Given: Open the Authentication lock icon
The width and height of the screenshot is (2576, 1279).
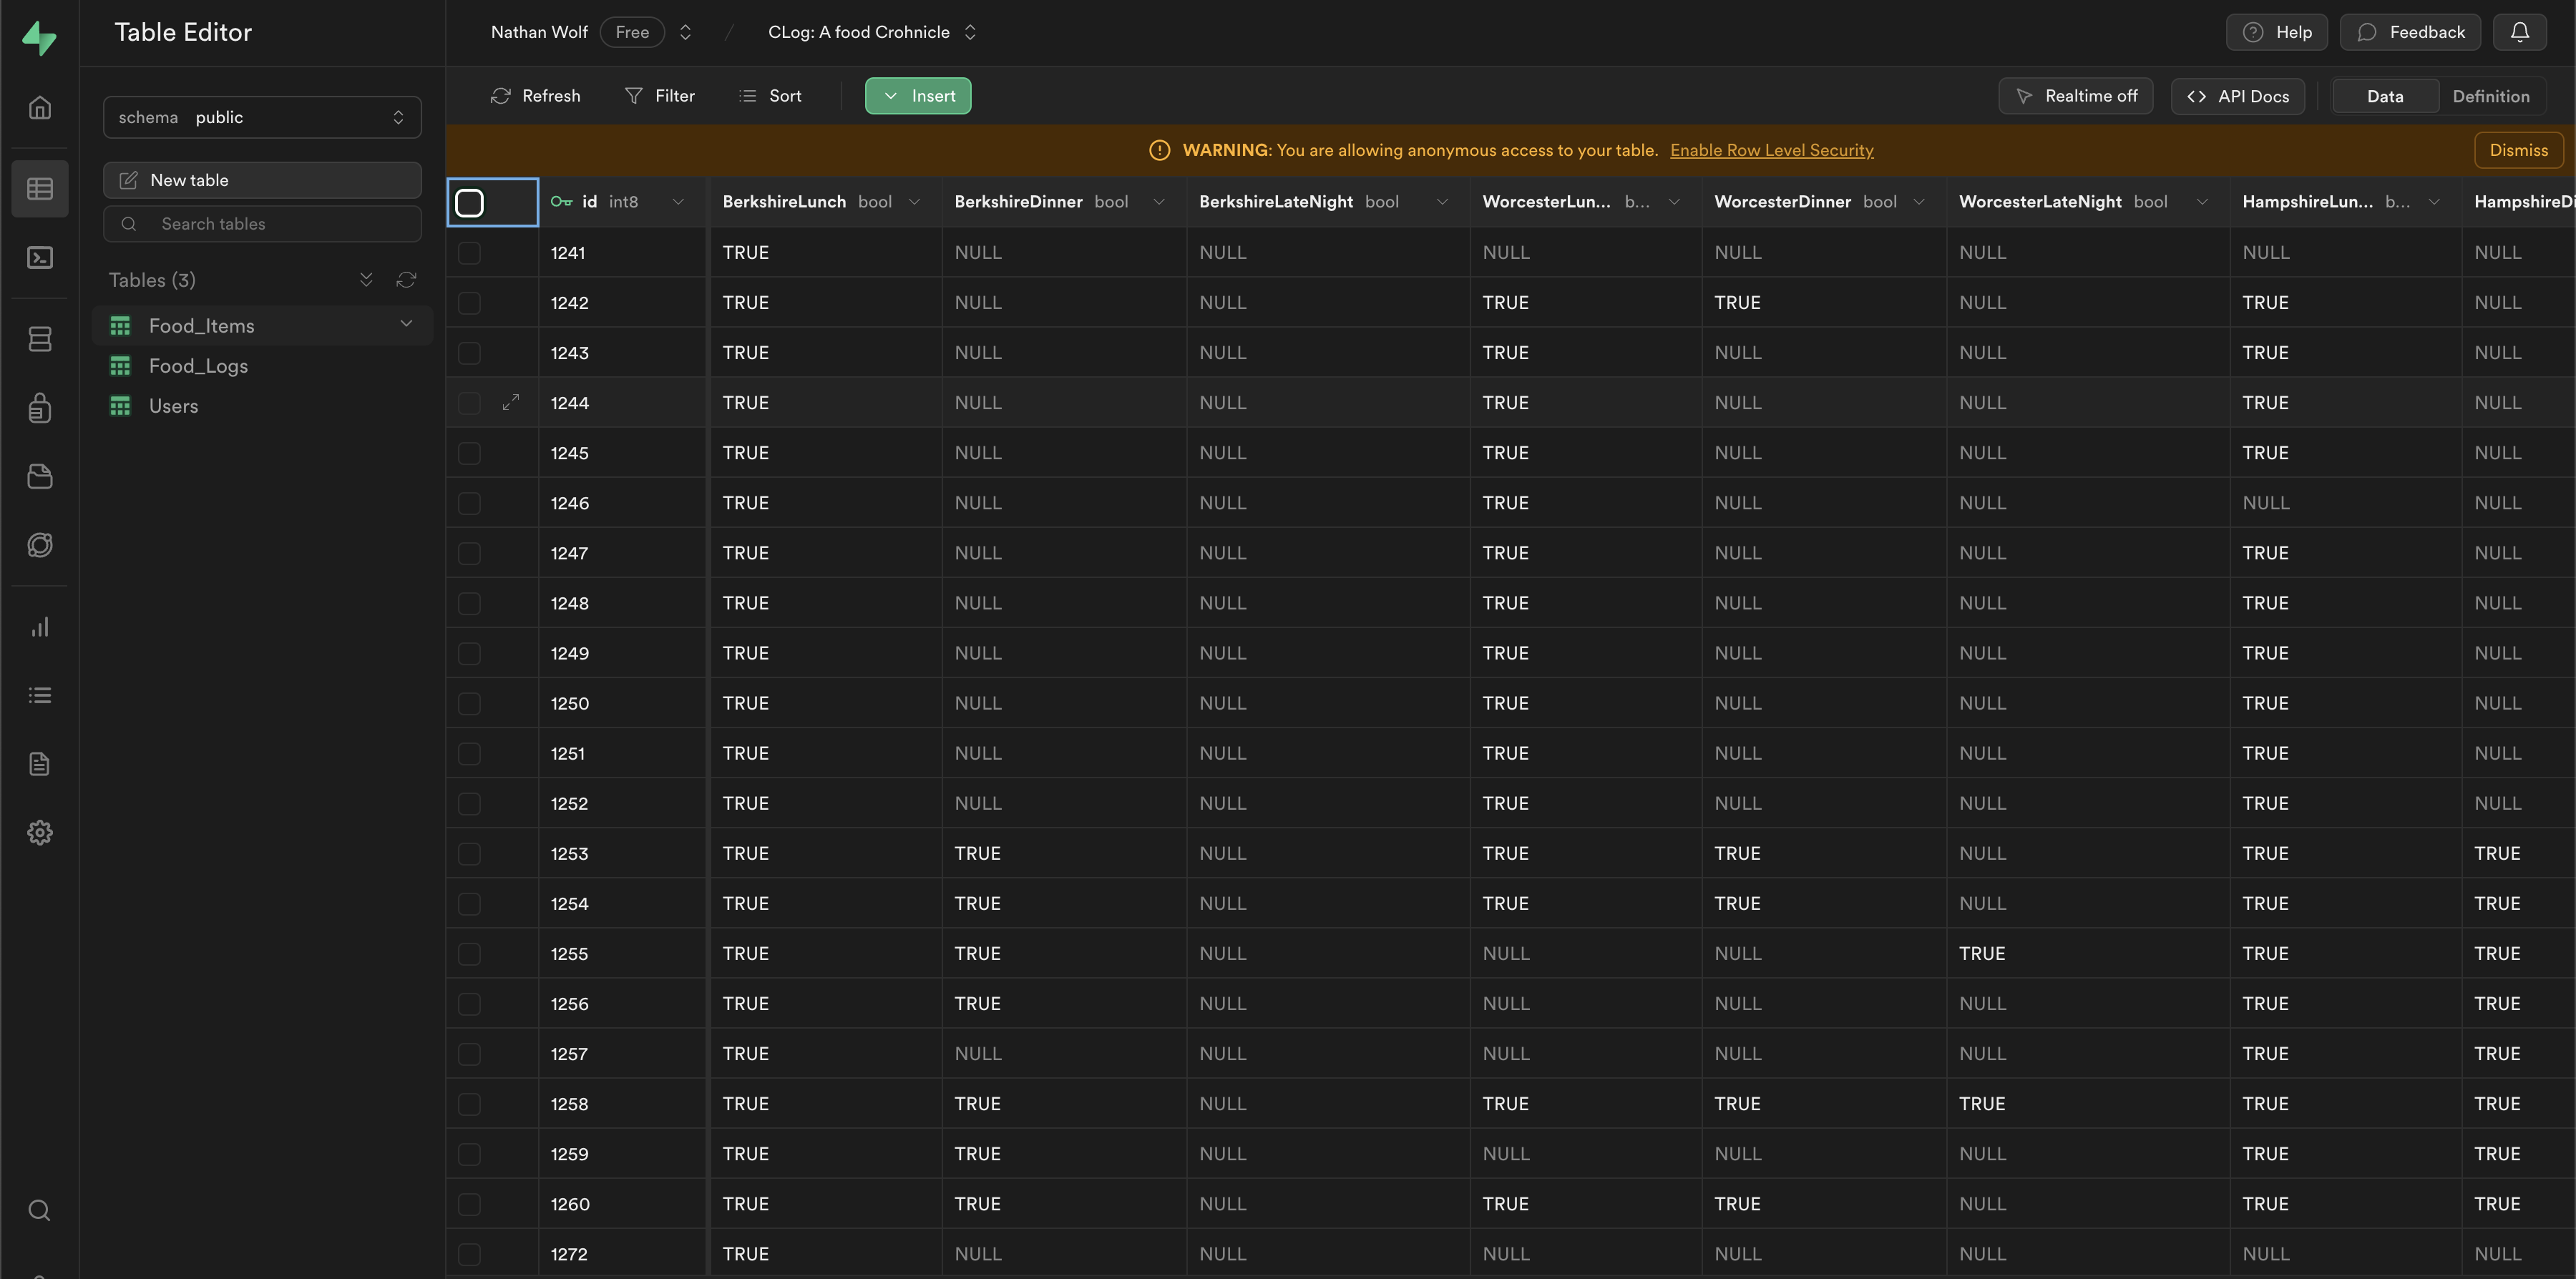Looking at the screenshot, I should (39, 407).
